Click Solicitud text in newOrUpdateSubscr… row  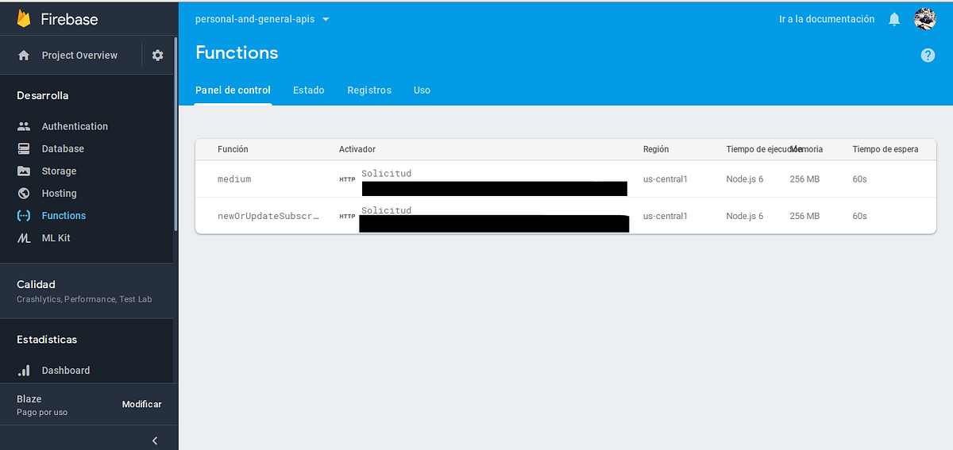387,210
